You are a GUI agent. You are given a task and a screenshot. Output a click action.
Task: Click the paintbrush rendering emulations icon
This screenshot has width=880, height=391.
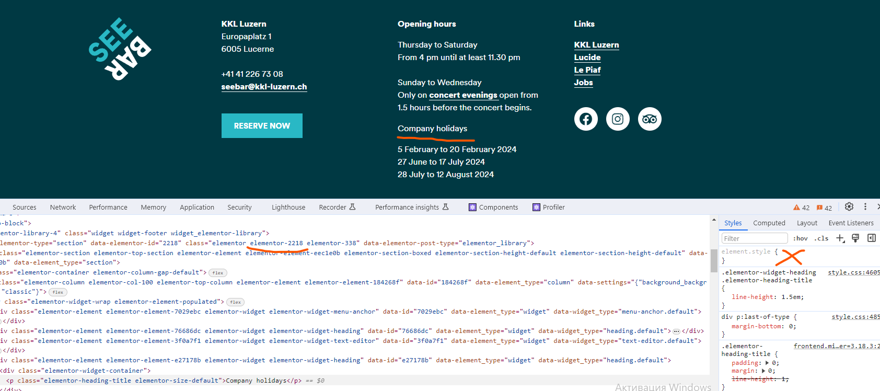click(855, 238)
